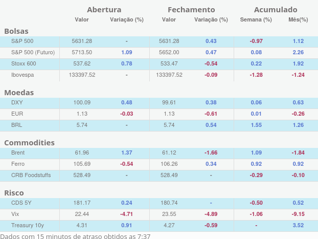Select the Stoxx 600 row label

[24, 63]
